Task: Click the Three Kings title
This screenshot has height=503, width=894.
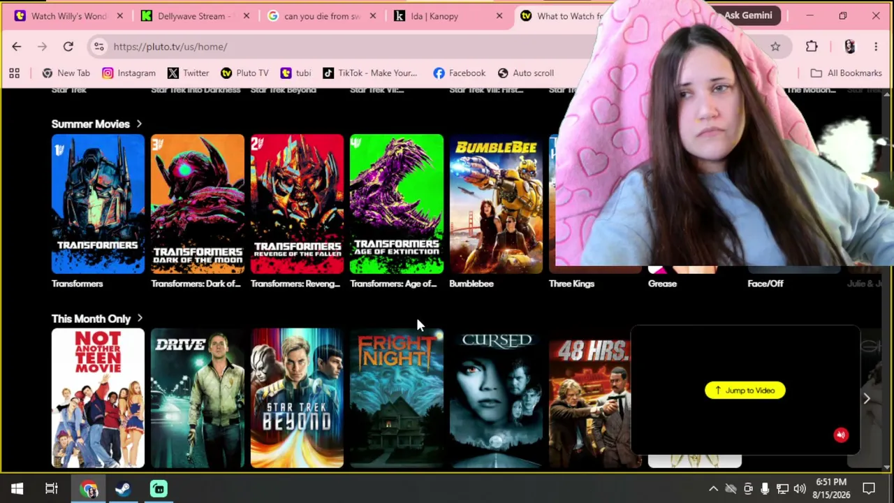Action: pyautogui.click(x=571, y=284)
